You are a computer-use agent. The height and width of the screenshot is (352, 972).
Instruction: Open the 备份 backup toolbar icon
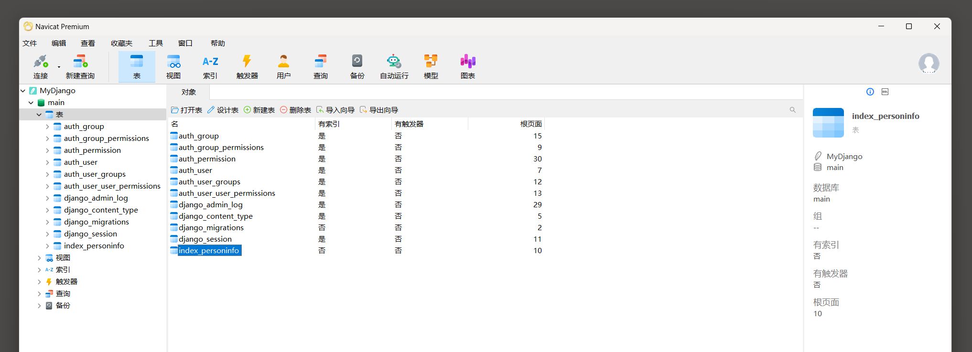tap(357, 66)
